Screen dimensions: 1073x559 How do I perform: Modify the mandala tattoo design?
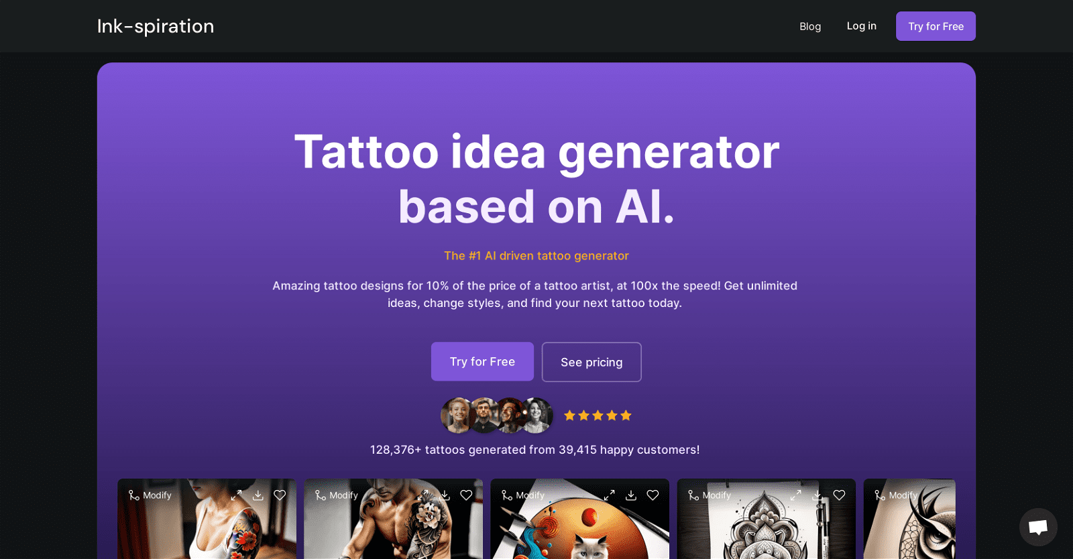(710, 495)
